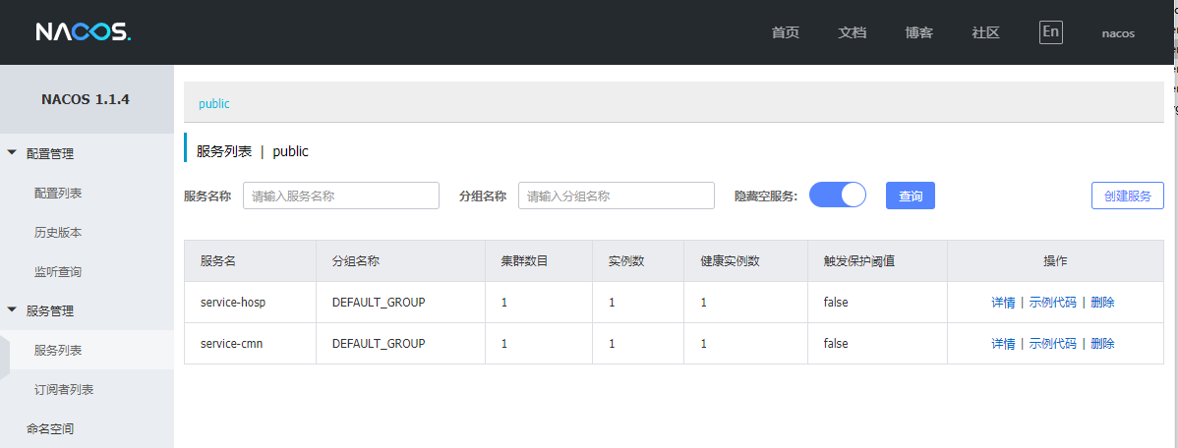Open 历史版本 in the sidebar

click(58, 233)
